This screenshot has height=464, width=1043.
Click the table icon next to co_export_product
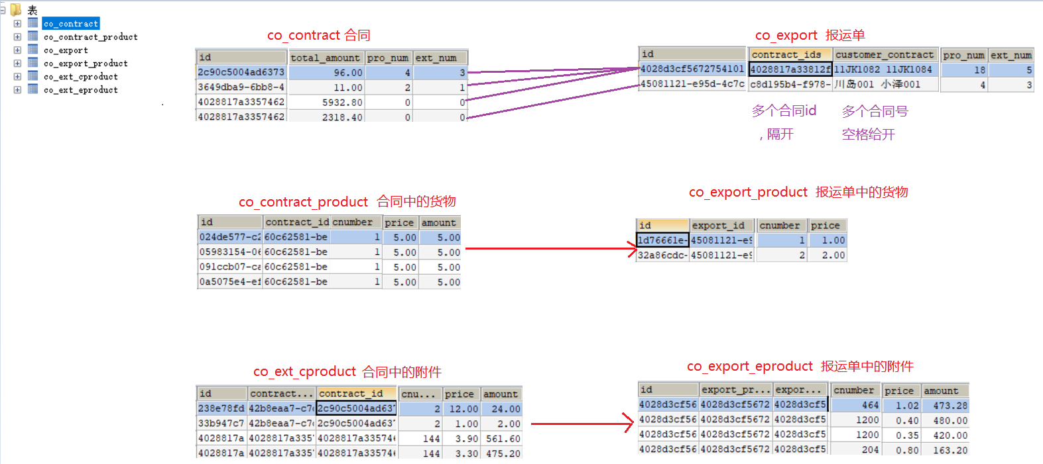pos(32,63)
